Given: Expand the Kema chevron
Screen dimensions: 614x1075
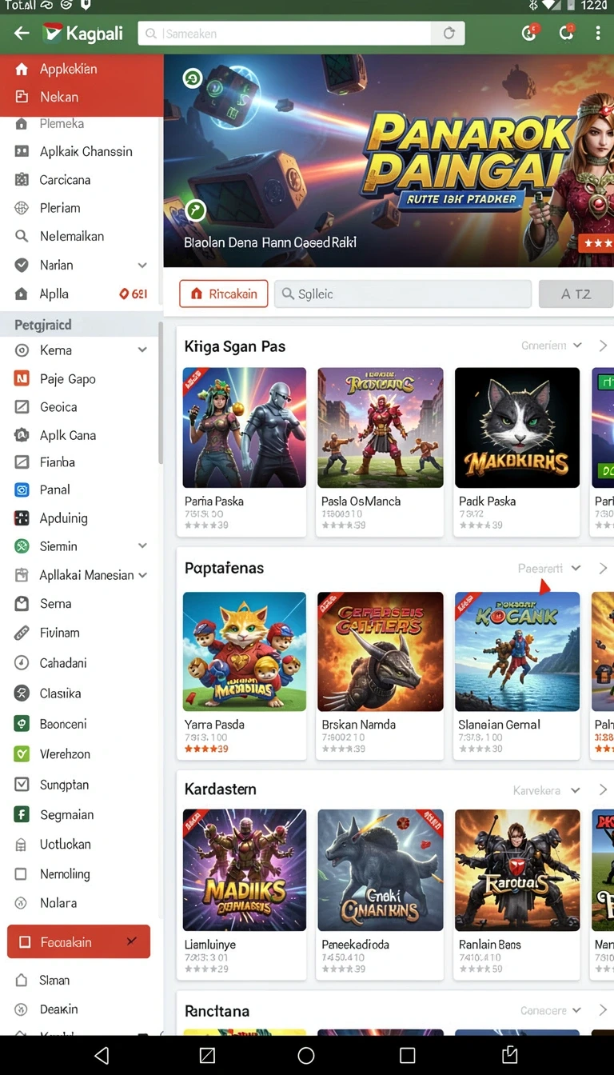Looking at the screenshot, I should click(142, 350).
